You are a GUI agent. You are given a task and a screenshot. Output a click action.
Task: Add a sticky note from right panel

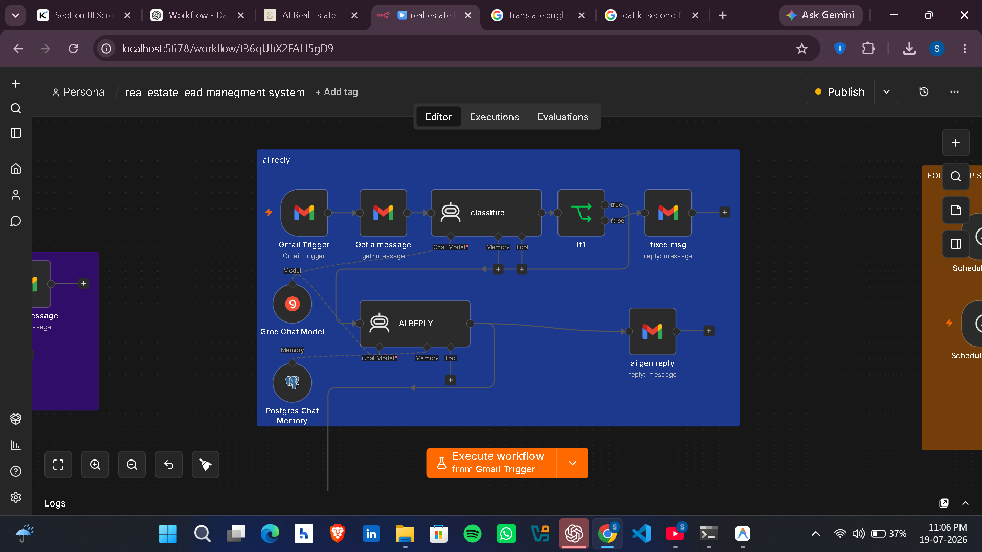(x=956, y=210)
